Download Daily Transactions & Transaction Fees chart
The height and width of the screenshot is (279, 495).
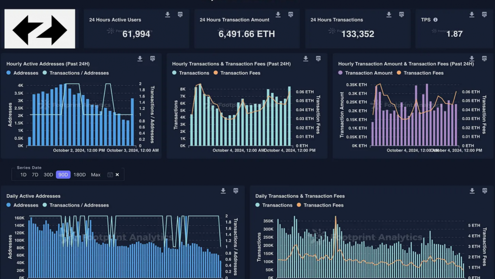point(472,191)
